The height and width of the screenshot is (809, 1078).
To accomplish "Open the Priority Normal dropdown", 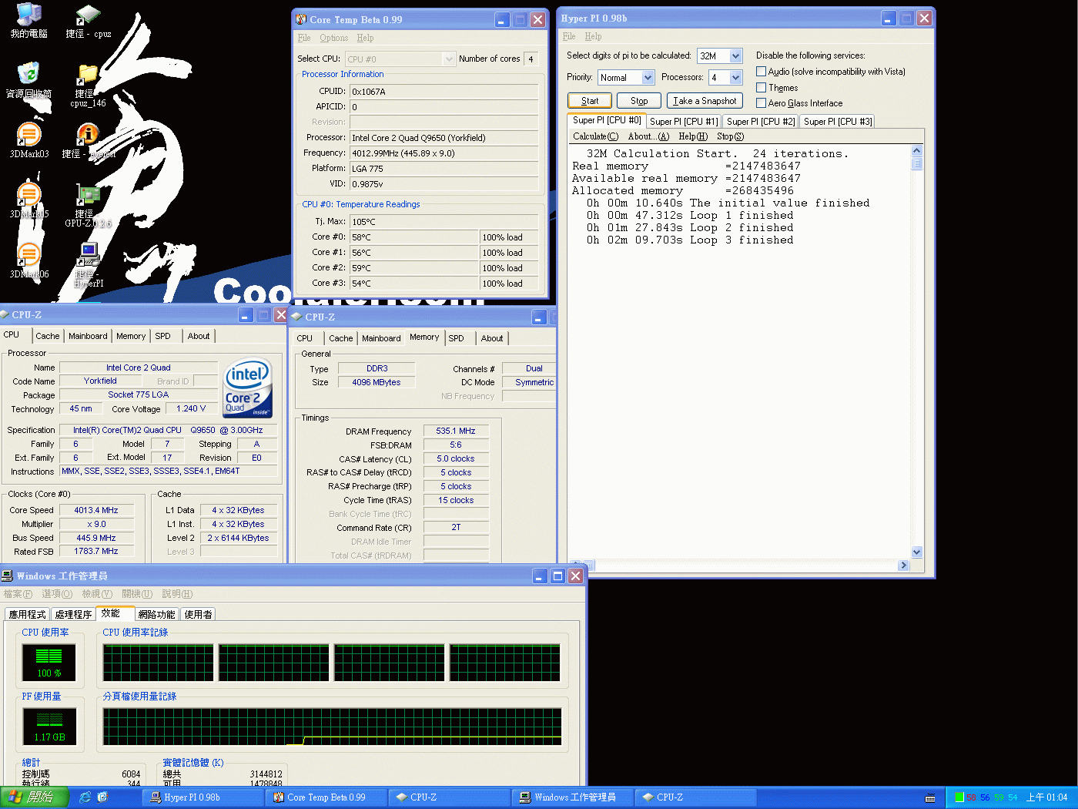I will [x=648, y=78].
